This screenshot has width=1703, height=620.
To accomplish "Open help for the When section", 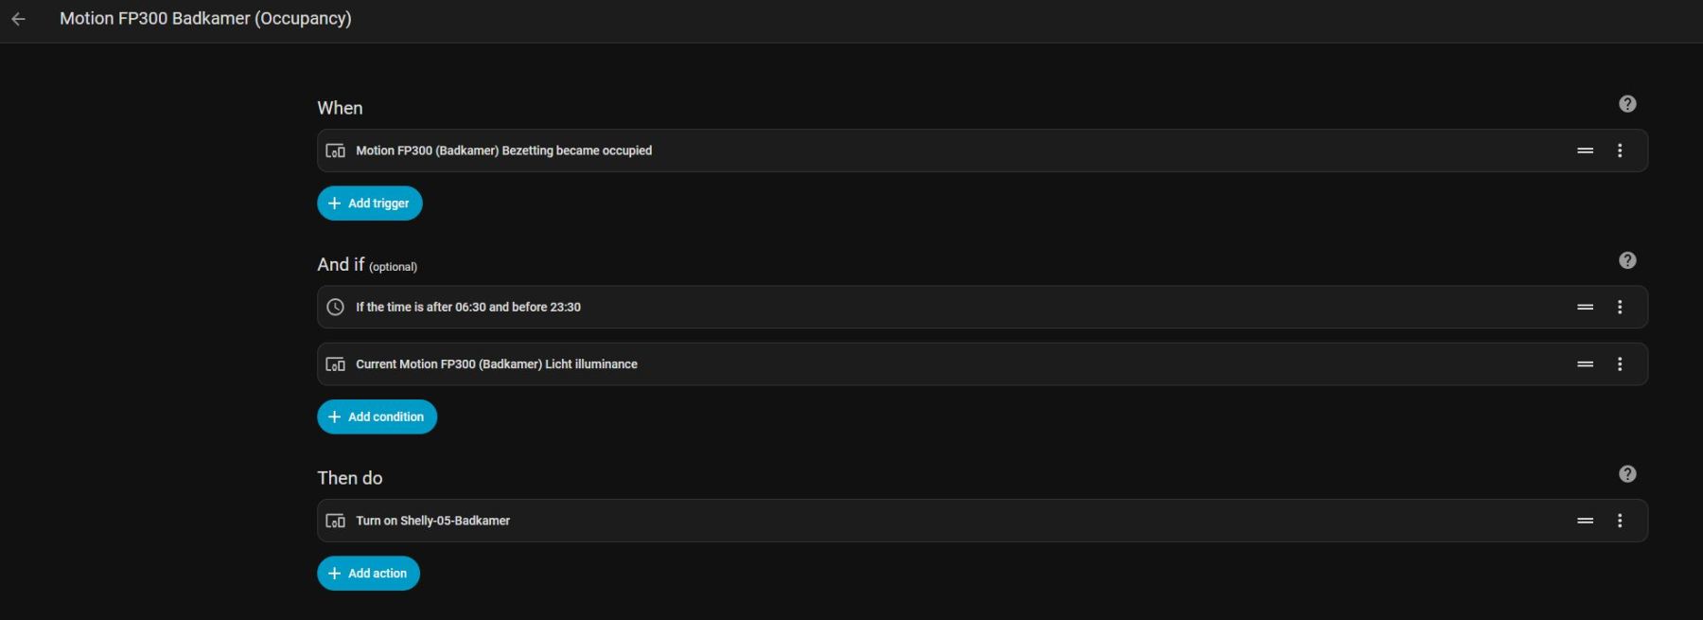I will coord(1627,104).
